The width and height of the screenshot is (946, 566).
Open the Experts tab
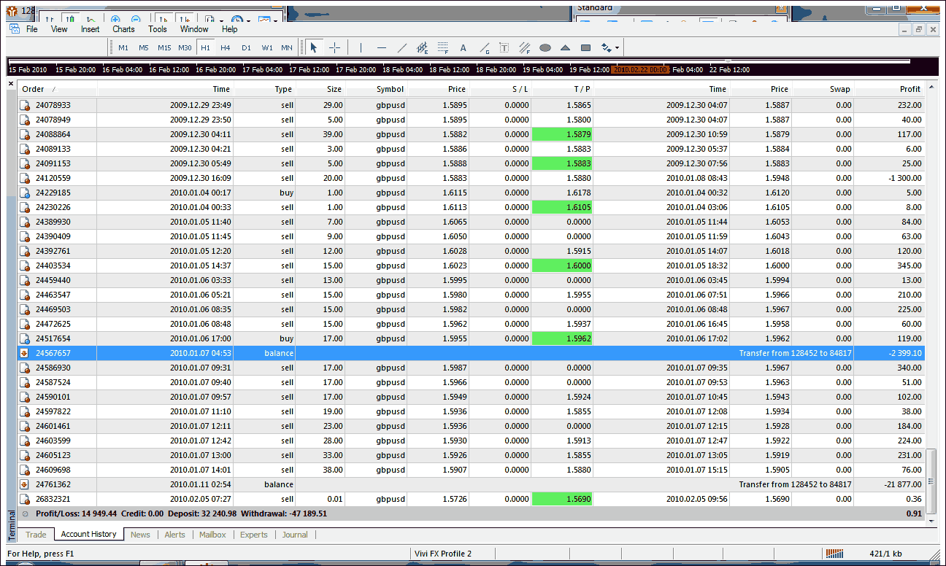click(254, 535)
